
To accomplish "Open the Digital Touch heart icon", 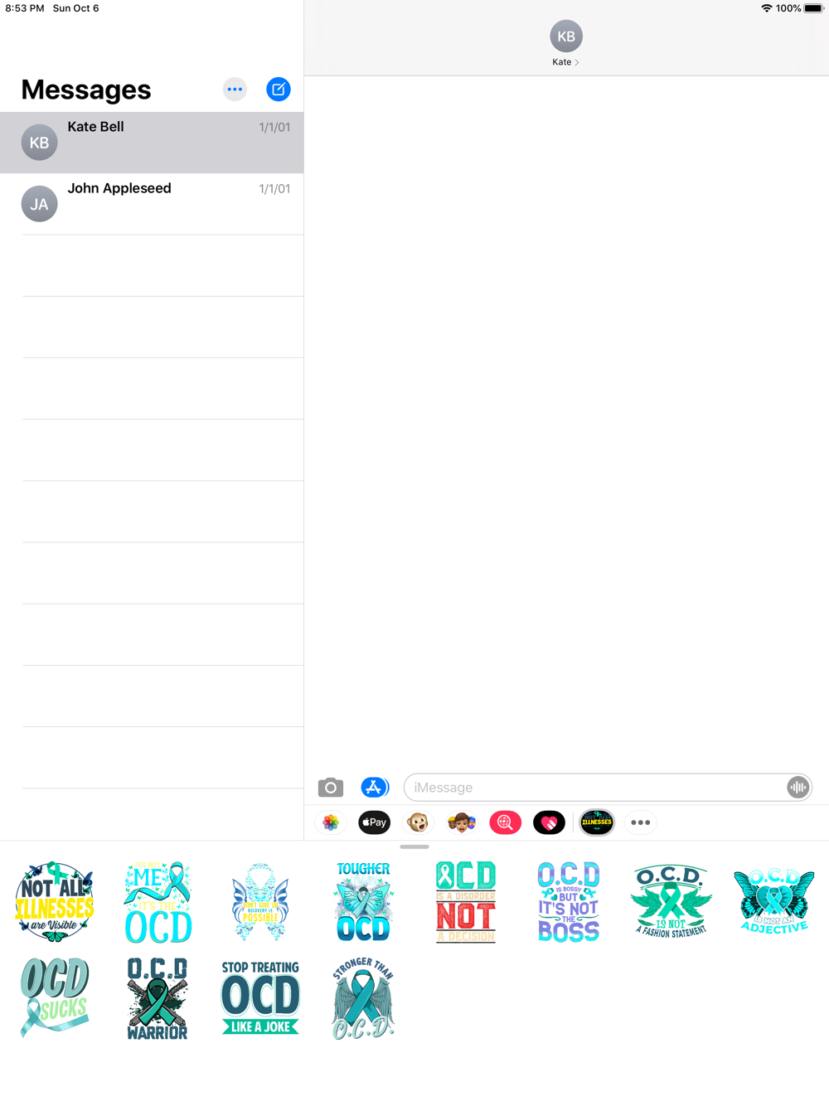I will (x=549, y=822).
